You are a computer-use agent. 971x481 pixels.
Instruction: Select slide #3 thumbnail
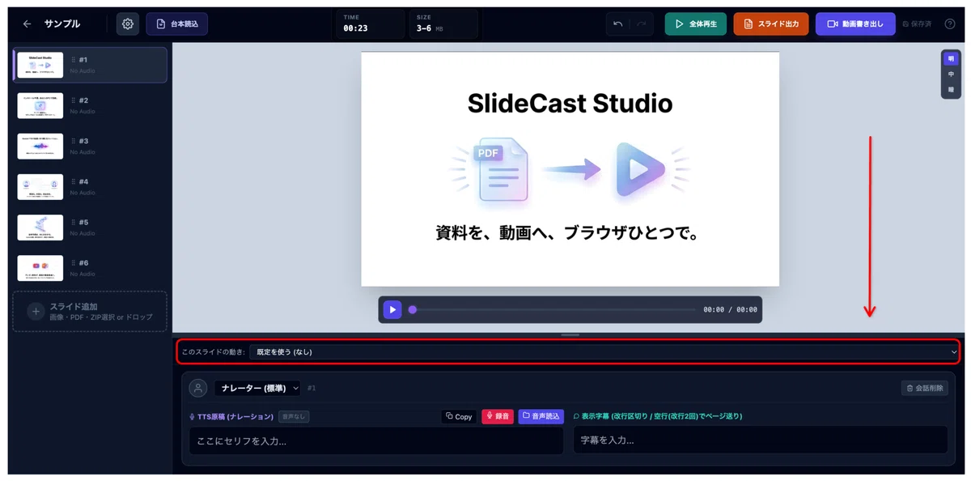point(40,146)
